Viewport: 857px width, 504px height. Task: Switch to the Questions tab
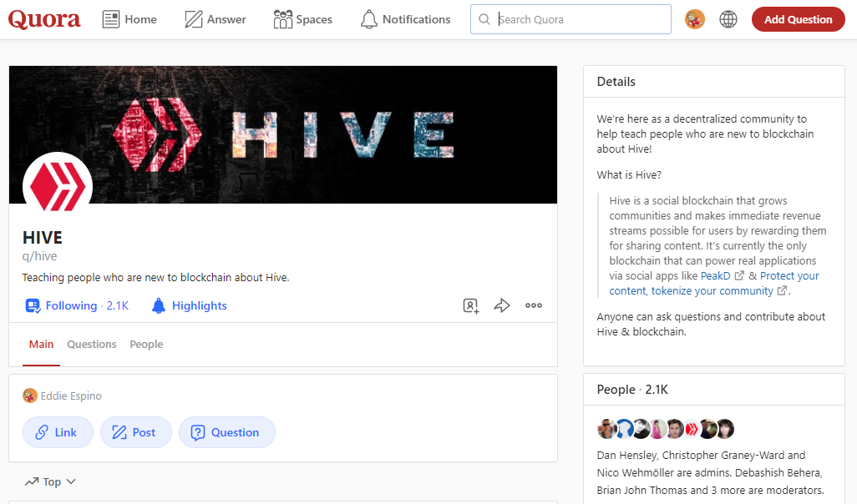pyautogui.click(x=92, y=345)
